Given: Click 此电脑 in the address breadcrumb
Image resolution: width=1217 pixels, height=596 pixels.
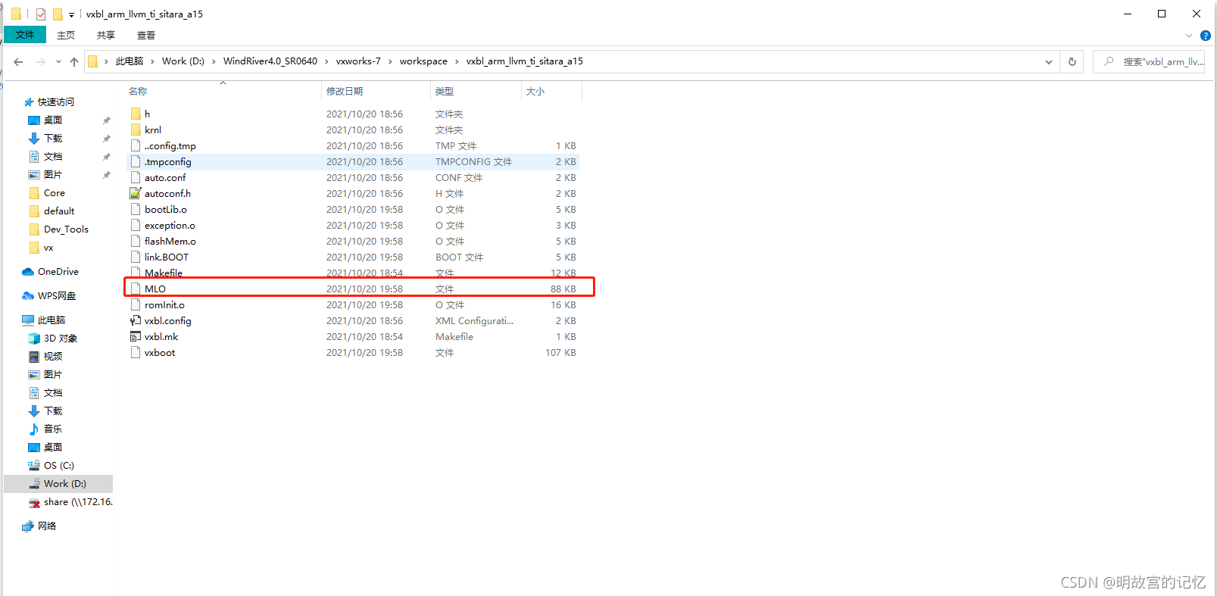Looking at the screenshot, I should tap(130, 61).
